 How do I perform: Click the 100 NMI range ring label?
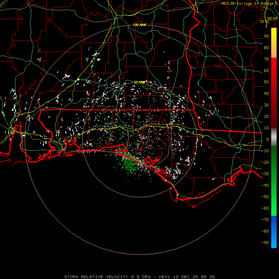click(139, 25)
